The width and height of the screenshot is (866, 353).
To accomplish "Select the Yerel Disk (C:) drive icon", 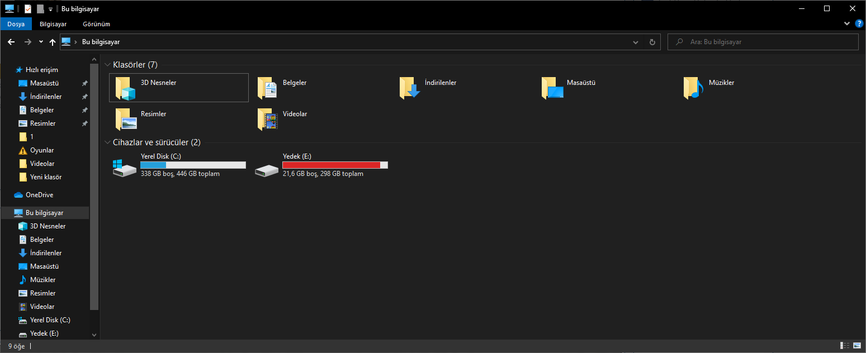I will click(x=124, y=168).
